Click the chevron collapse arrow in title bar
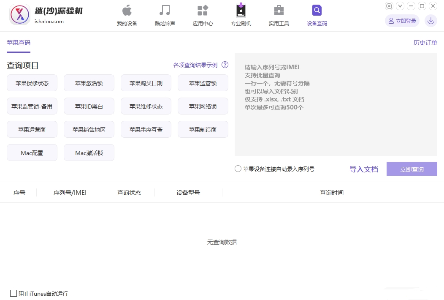This screenshot has width=444, height=300. (400, 6)
